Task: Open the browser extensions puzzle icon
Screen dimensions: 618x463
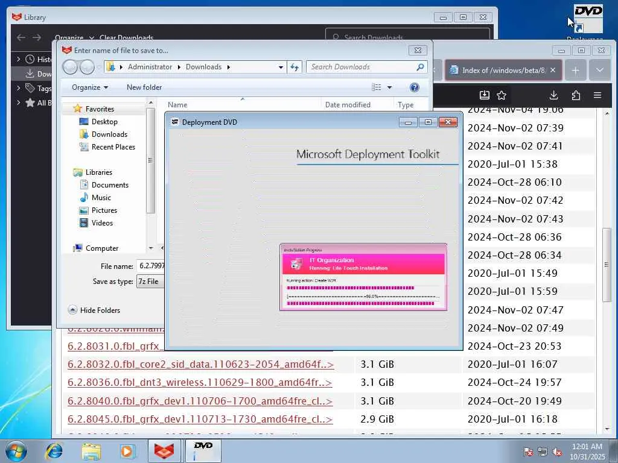Action: tap(575, 95)
